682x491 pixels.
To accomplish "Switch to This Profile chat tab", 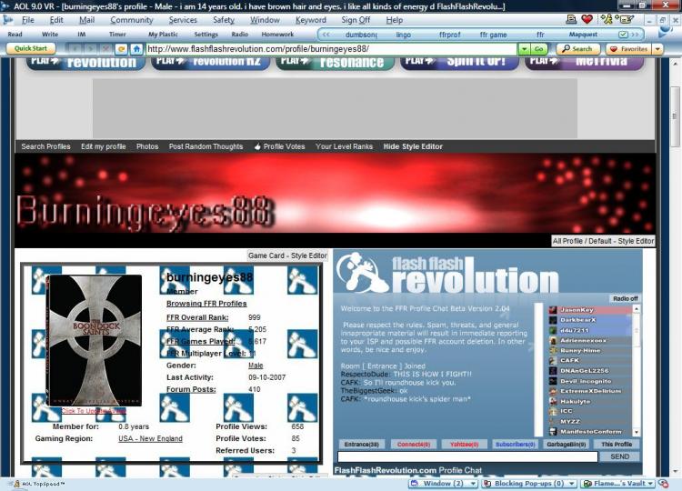I will [617, 445].
